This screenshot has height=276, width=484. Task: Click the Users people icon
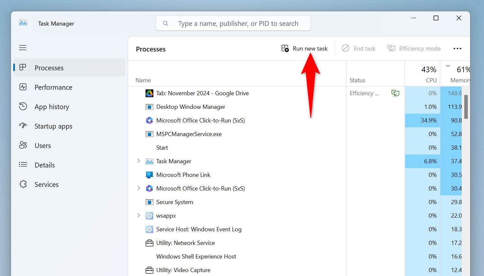(x=23, y=145)
